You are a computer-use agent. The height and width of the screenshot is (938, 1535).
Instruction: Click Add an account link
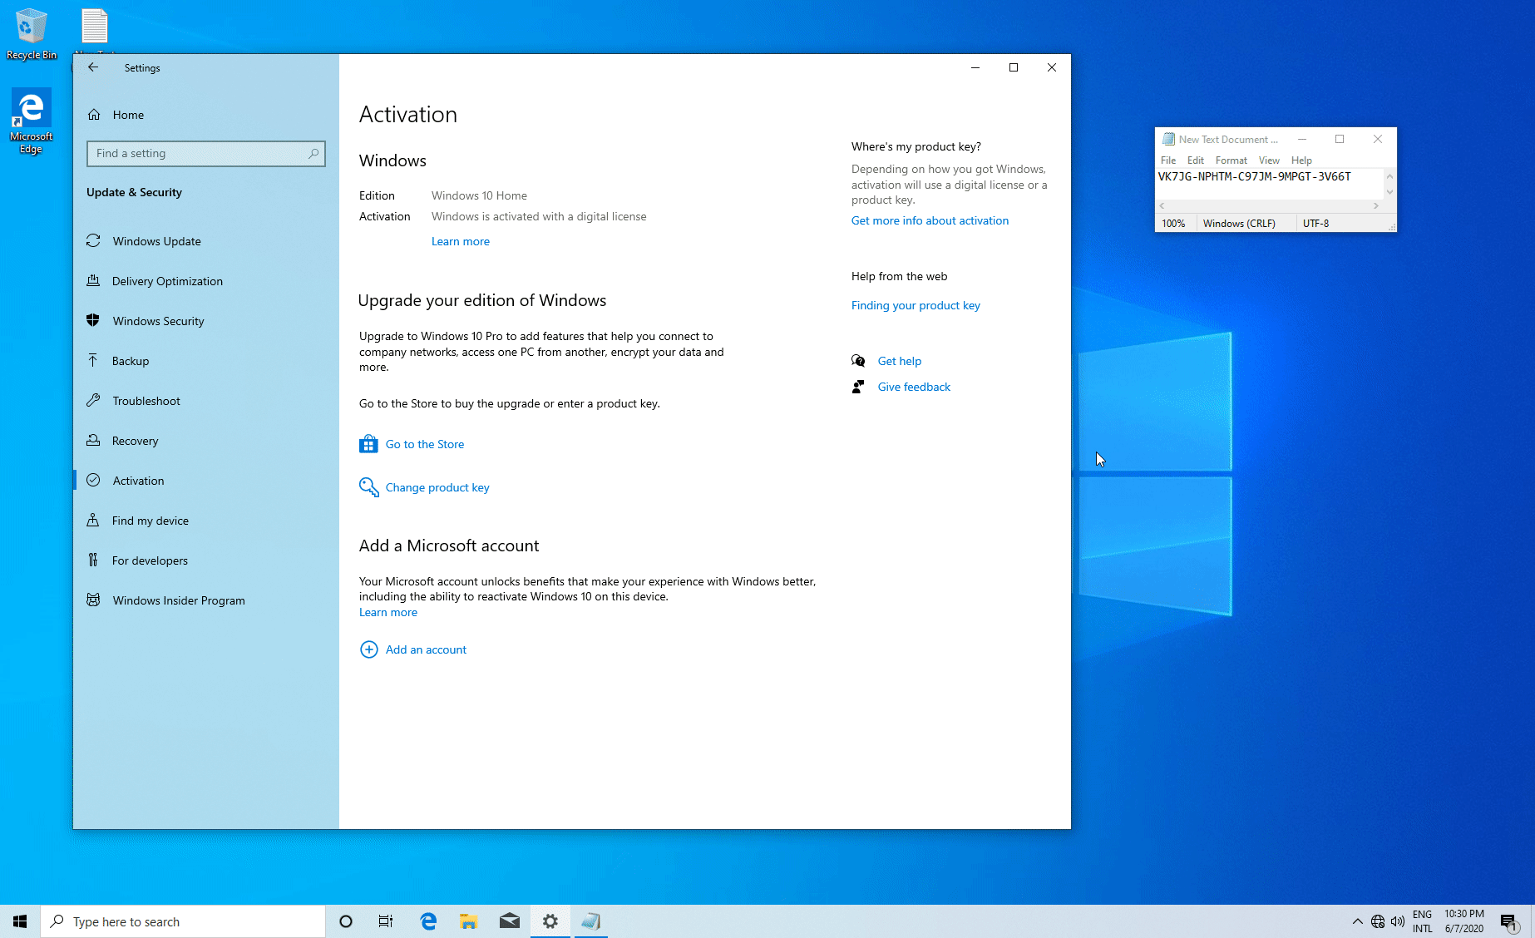pos(426,649)
